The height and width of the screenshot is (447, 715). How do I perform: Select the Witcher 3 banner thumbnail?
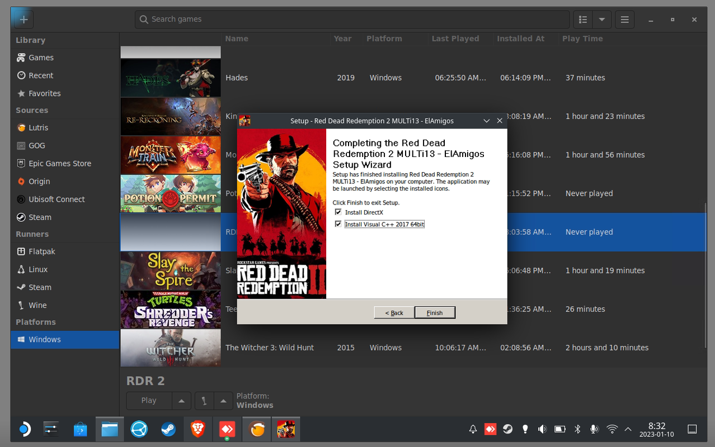pos(171,348)
